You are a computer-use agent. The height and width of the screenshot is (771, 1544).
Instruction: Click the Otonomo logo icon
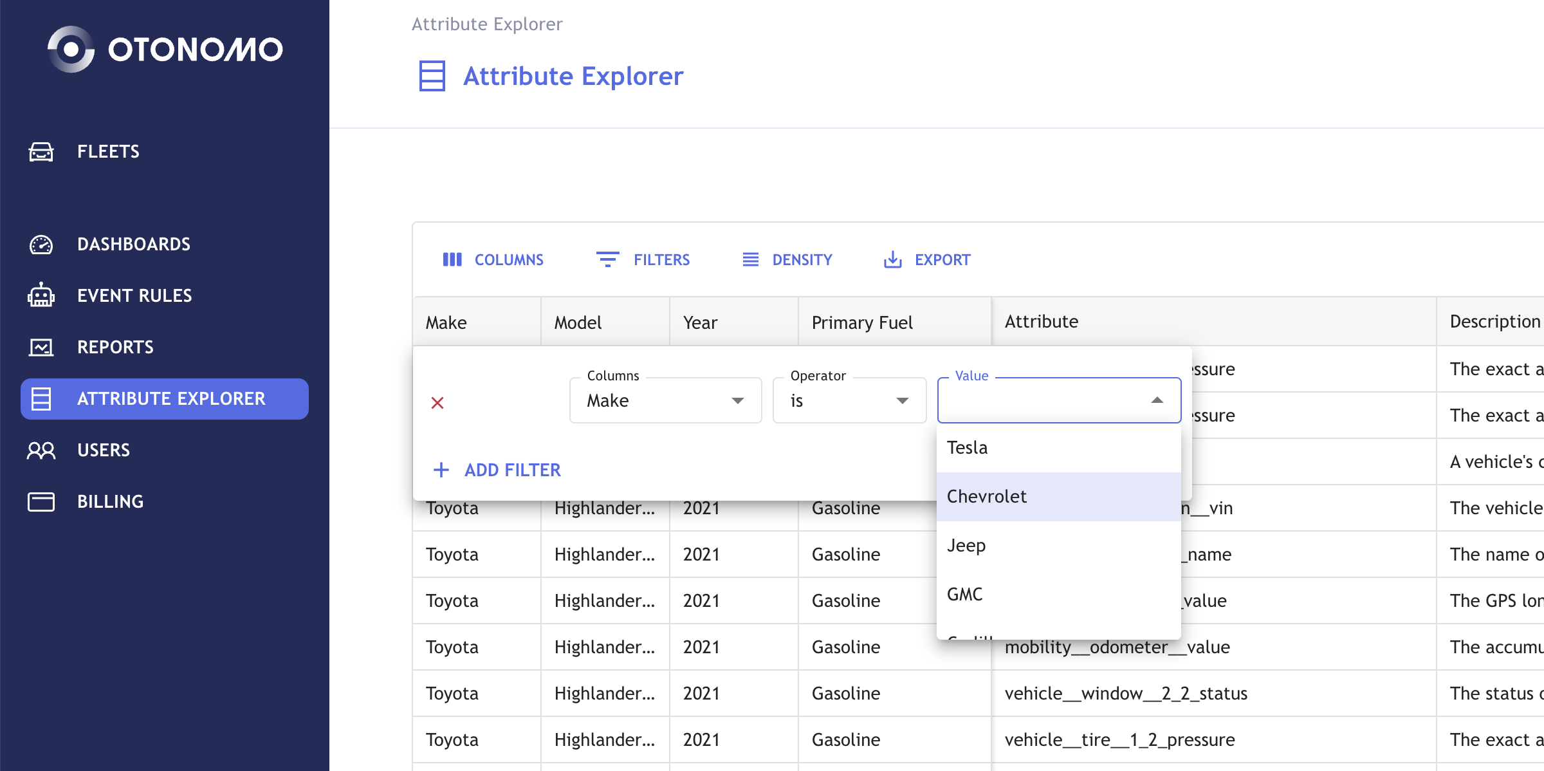coord(71,50)
